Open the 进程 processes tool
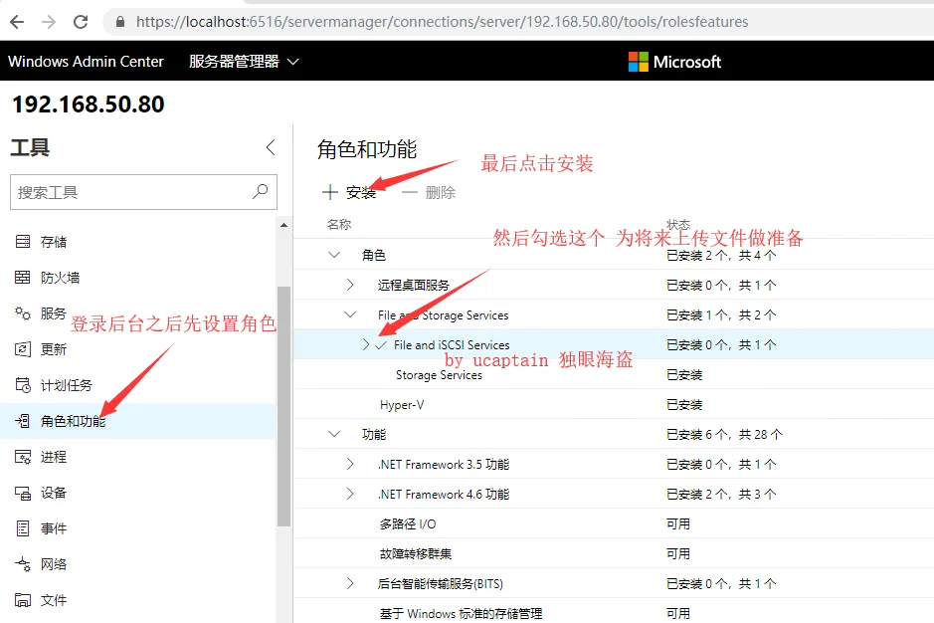The image size is (934, 623). pos(138,457)
